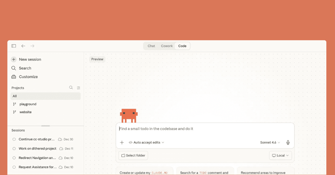Switch to the Chat tab

[x=151, y=46]
